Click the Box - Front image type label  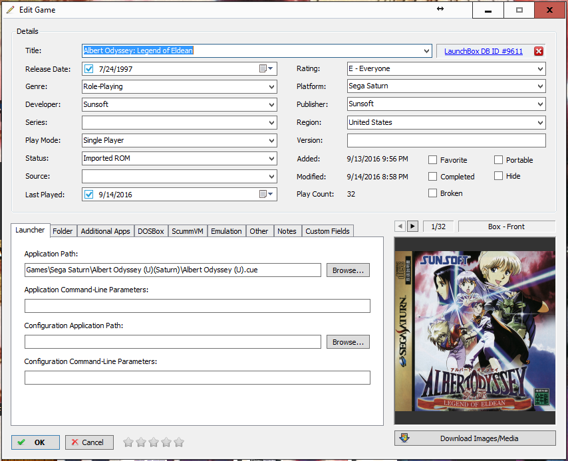click(506, 227)
